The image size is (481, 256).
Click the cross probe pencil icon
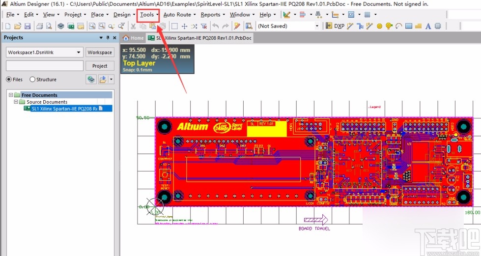237,26
